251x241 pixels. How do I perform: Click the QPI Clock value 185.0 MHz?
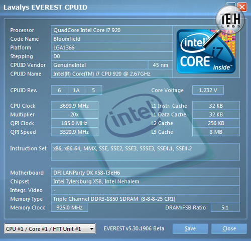tap(74, 123)
